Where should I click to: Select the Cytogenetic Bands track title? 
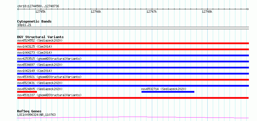click(34, 21)
